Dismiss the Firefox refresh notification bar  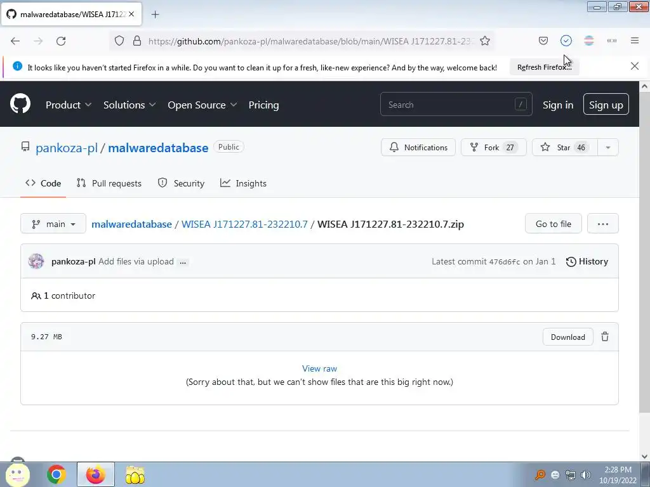click(635, 66)
